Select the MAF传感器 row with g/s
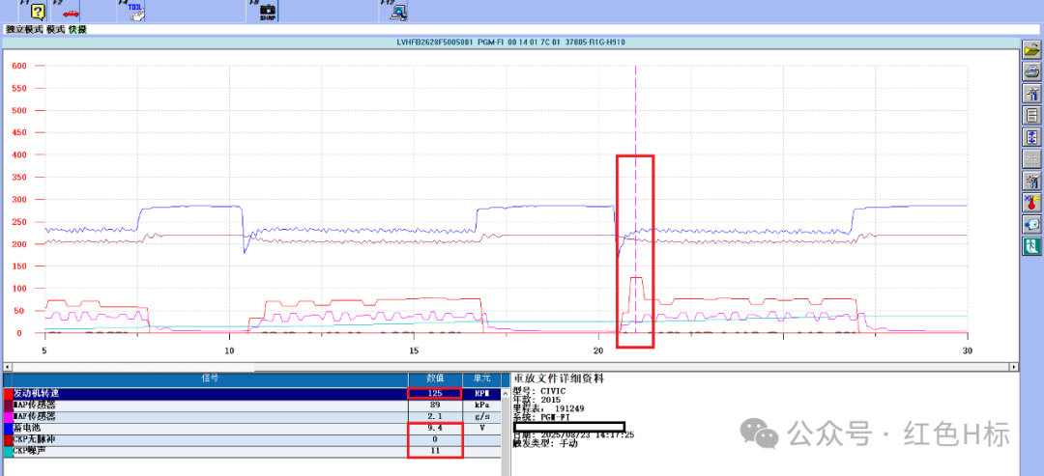The height and width of the screenshot is (476, 1044). point(252,416)
